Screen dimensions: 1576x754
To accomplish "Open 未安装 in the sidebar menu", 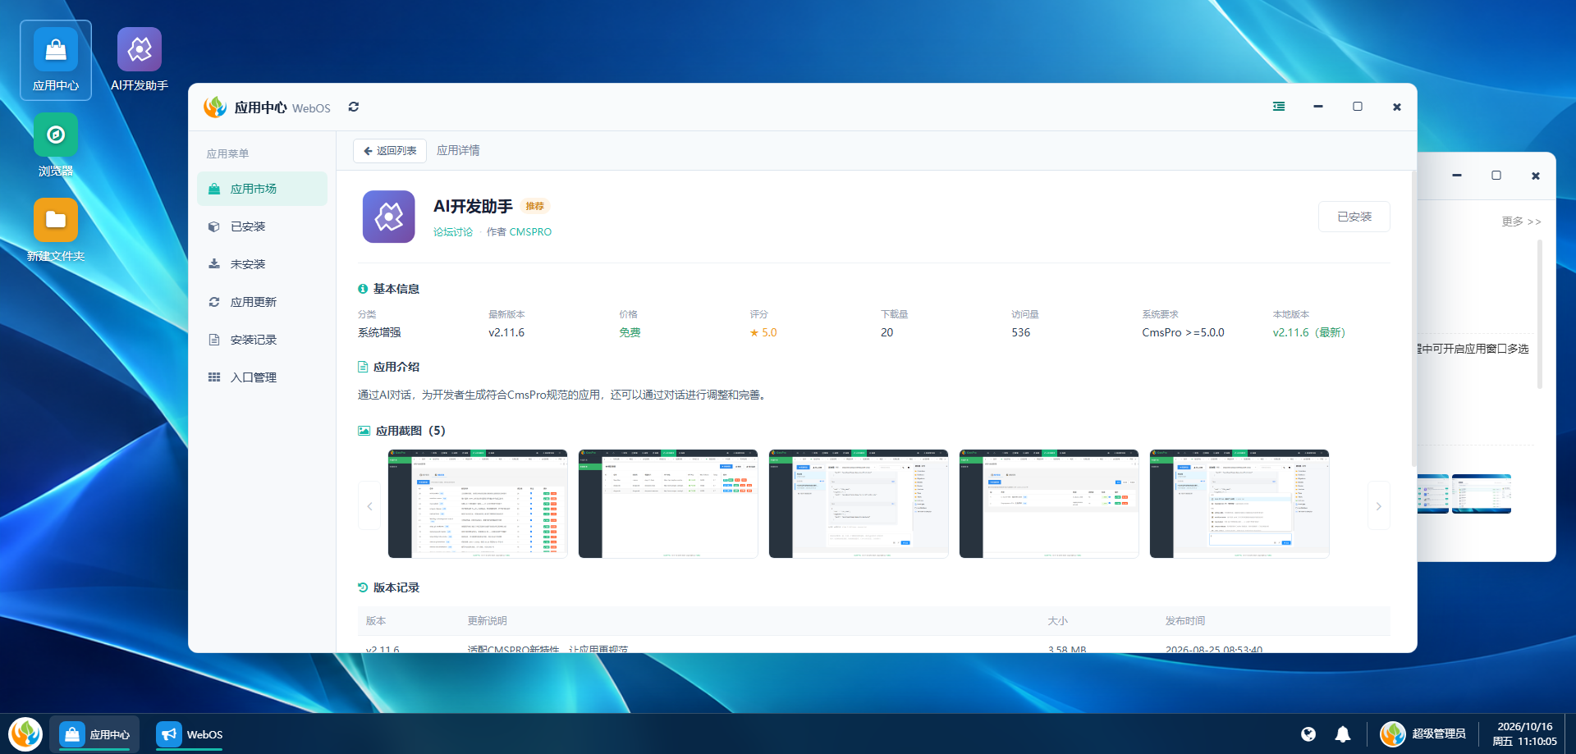I will (262, 264).
